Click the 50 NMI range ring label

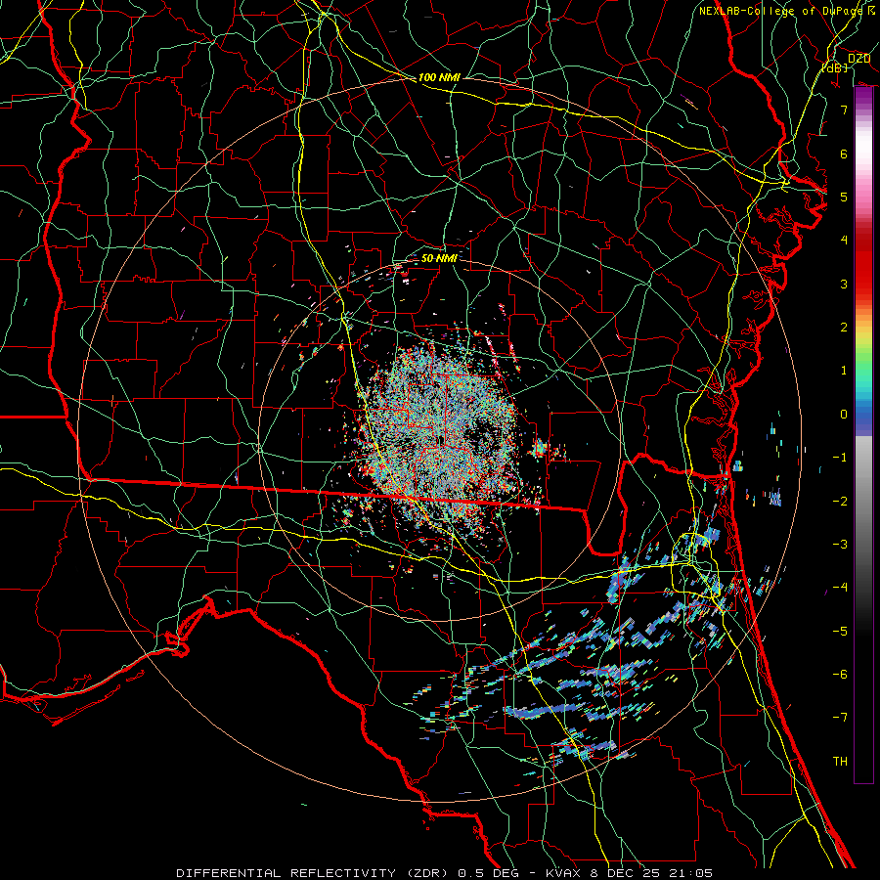(439, 258)
